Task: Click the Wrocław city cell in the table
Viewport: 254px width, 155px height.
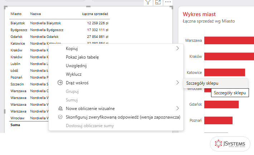Action: coord(17,118)
